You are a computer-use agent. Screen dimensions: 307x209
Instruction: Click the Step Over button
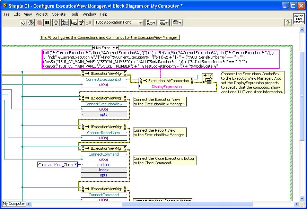pos(81,23)
